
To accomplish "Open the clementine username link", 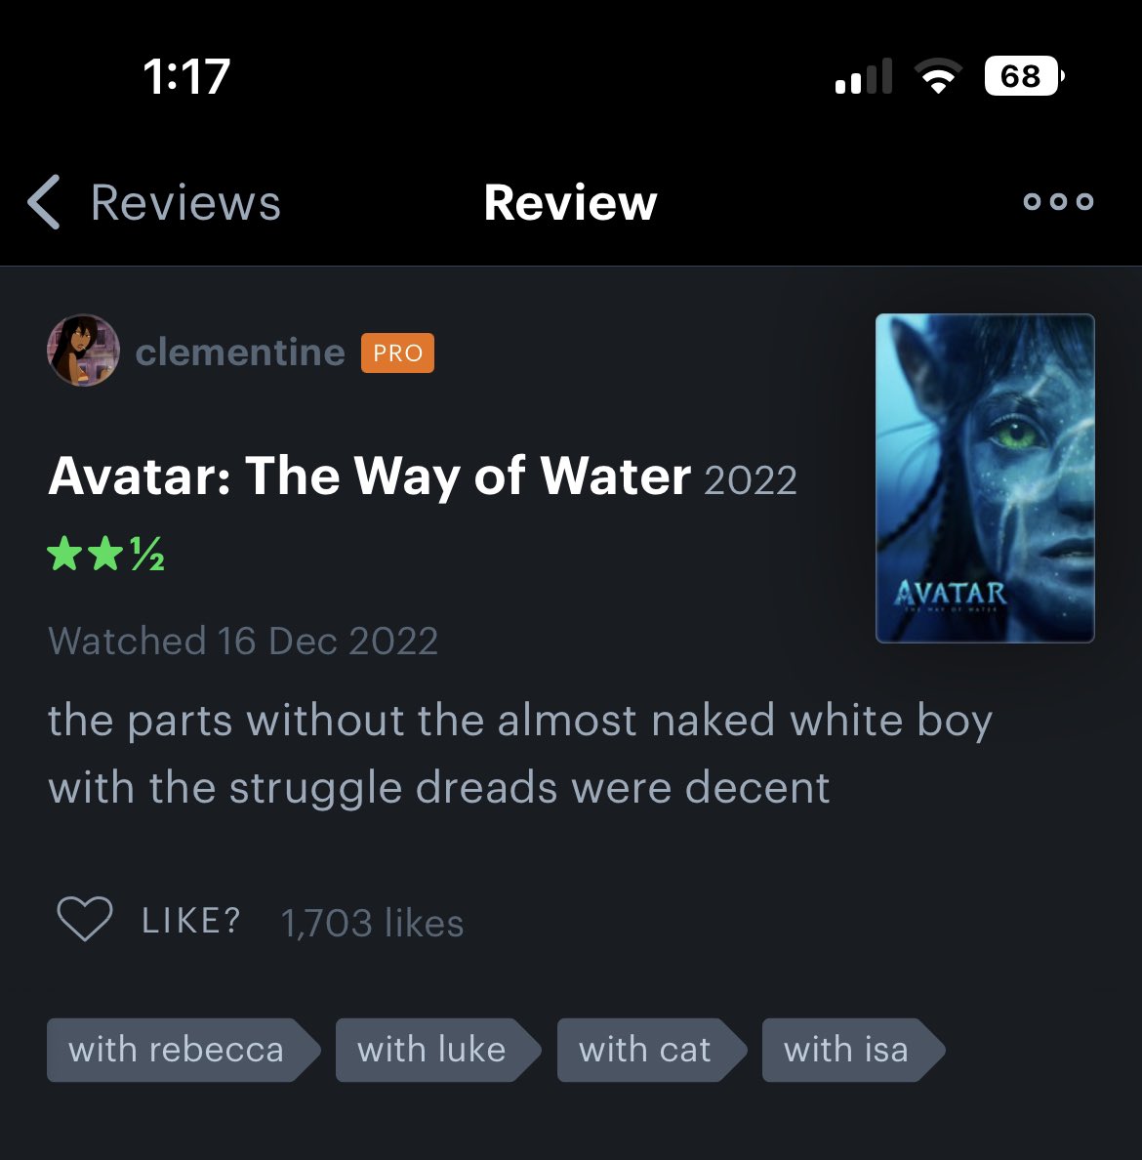I will pos(240,352).
